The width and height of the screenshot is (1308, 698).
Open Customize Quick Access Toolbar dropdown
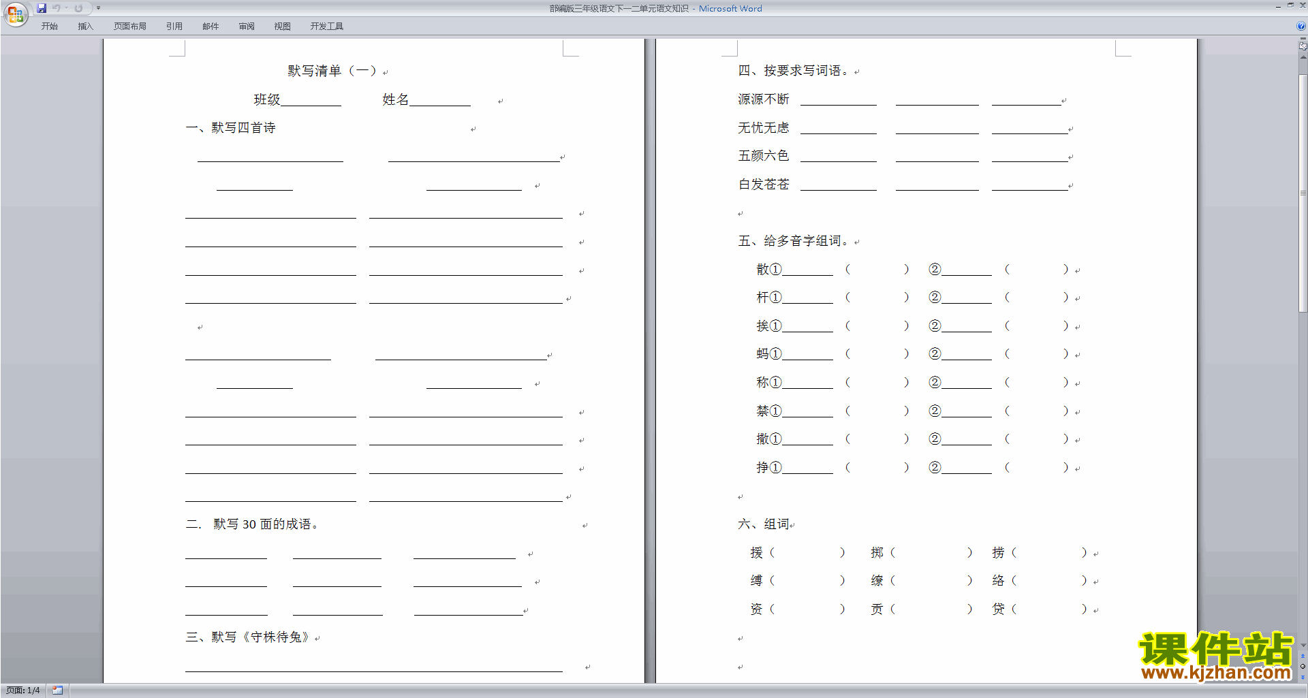pyautogui.click(x=98, y=8)
